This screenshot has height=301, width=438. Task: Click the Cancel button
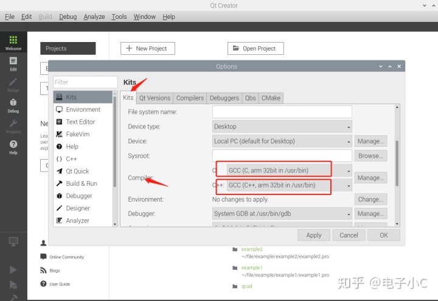[349, 235]
